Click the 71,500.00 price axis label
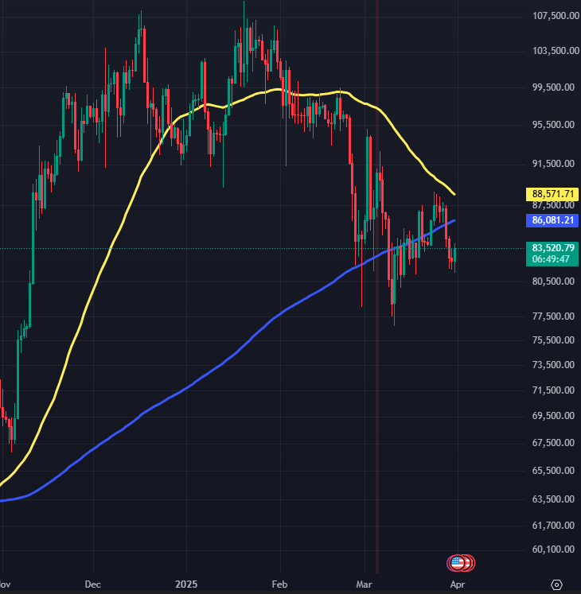The height and width of the screenshot is (594, 581). click(553, 390)
